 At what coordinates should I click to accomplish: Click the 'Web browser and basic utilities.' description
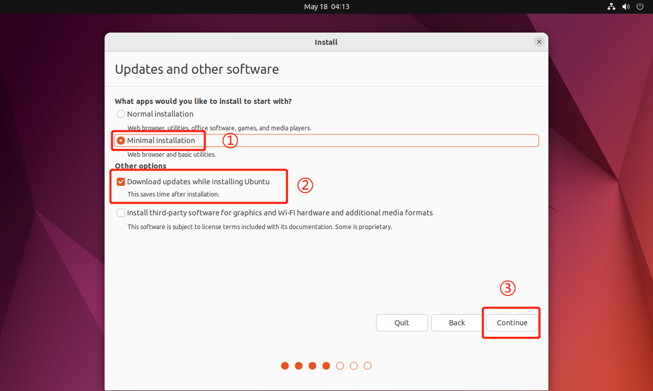tap(171, 154)
